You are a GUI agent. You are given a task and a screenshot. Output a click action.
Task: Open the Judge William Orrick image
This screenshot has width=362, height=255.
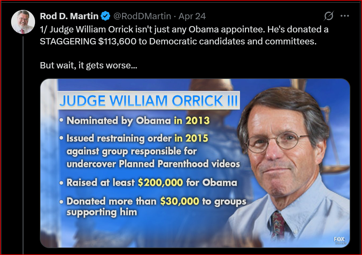[195, 163]
